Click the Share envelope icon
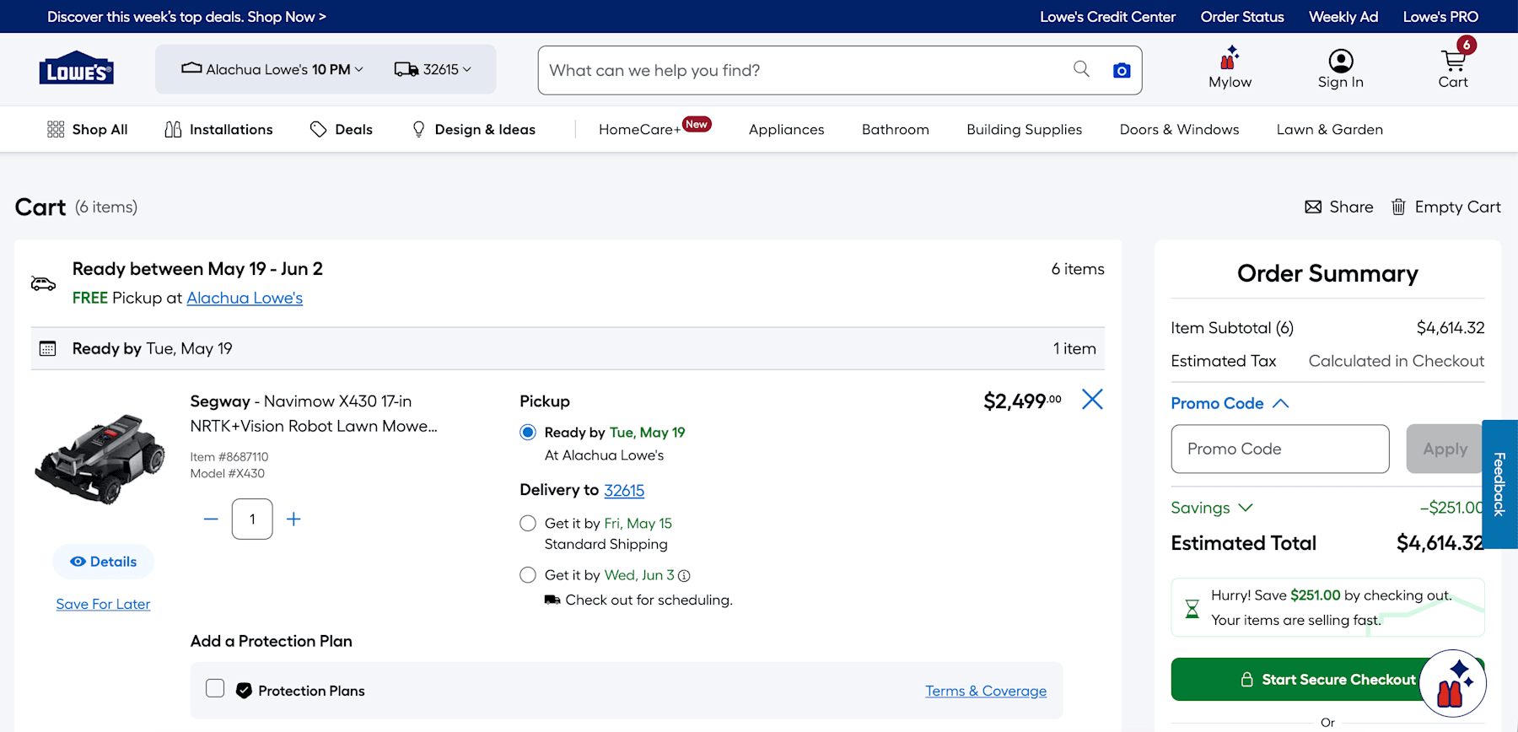Screen dimensions: 1518x732 1313,207
